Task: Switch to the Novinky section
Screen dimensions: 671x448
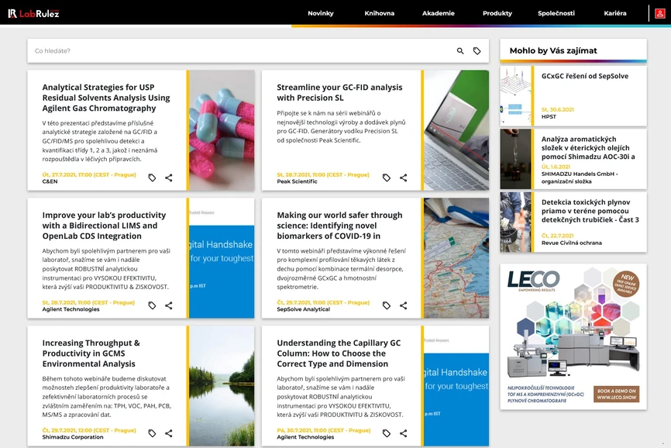Action: pos(322,12)
